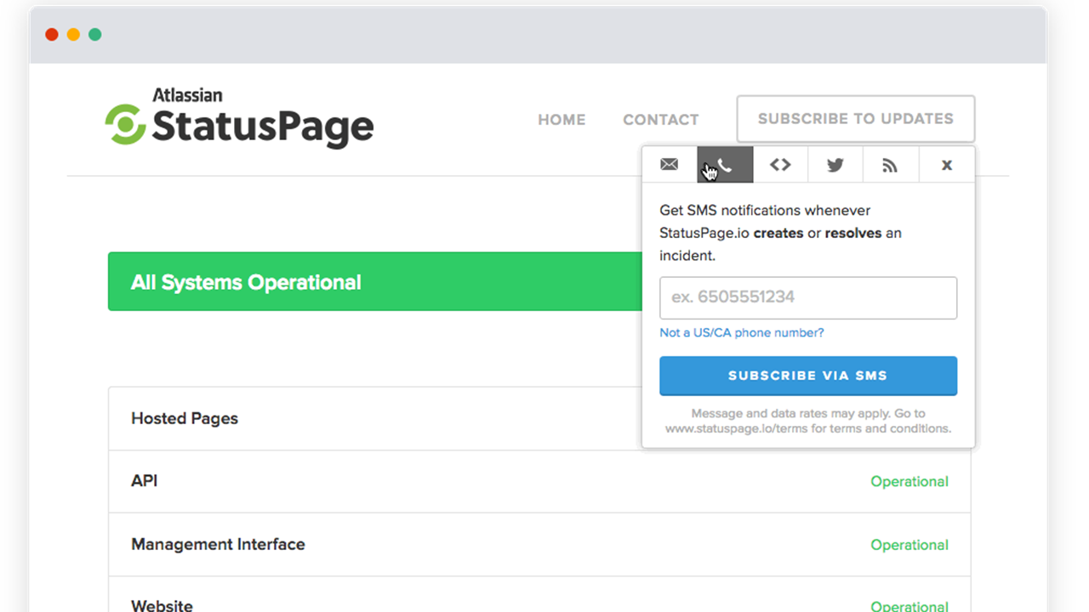This screenshot has height=612, width=1089.
Task: Click the API component name
Action: tap(145, 481)
